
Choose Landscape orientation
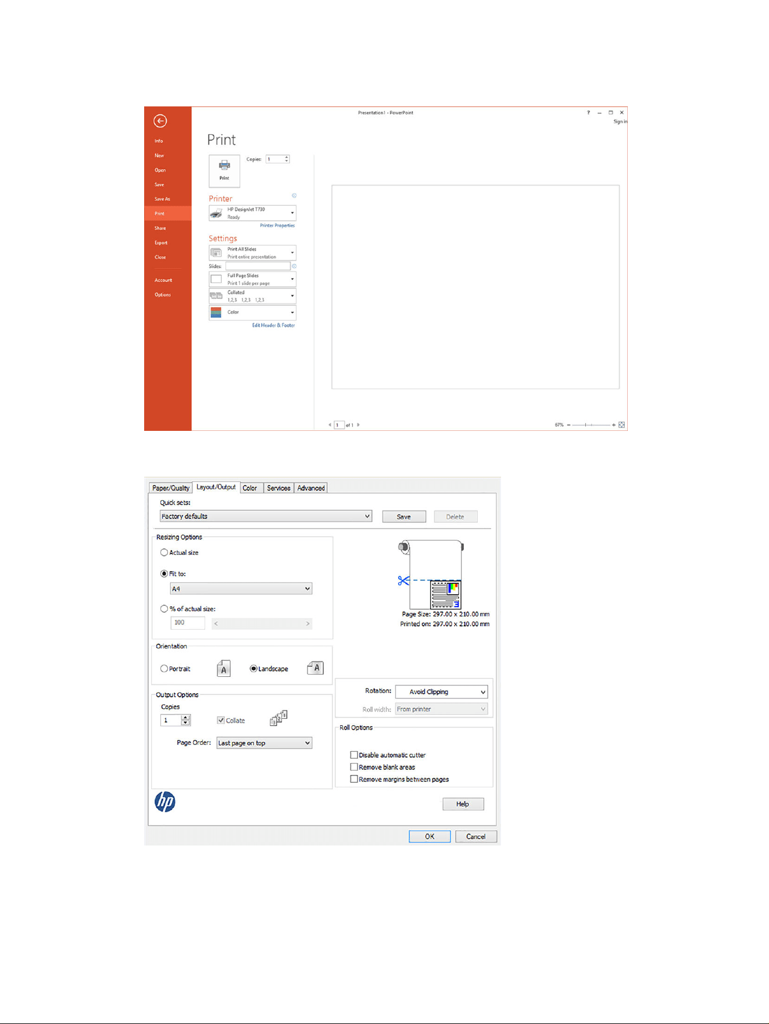coord(254,669)
